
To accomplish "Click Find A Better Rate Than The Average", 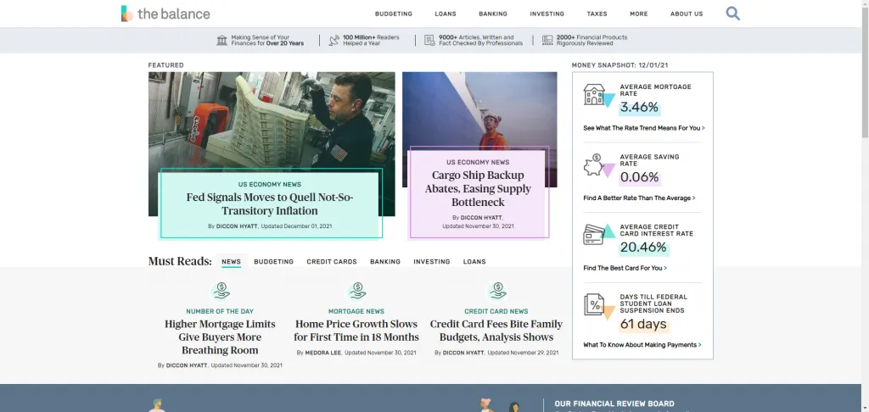I will pos(639,198).
